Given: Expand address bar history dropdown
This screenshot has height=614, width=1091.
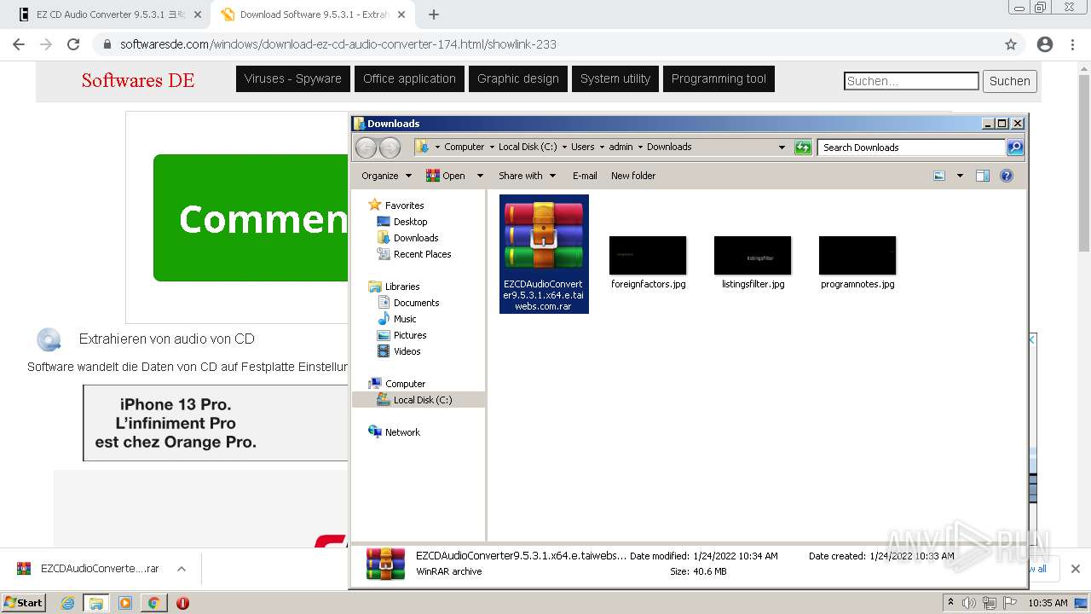Looking at the screenshot, I should [782, 148].
